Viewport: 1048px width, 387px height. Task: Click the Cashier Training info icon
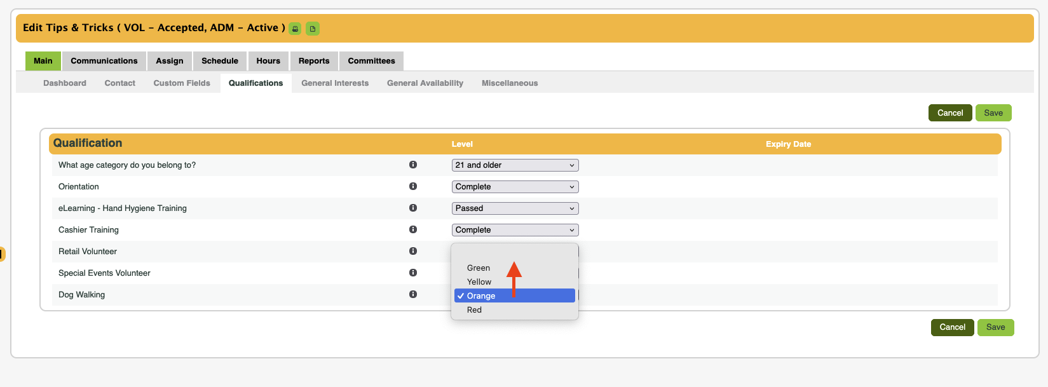pos(413,229)
